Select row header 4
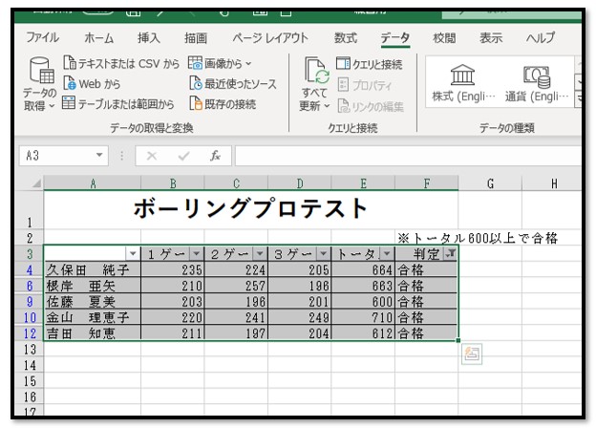The image size is (596, 428). (30, 269)
